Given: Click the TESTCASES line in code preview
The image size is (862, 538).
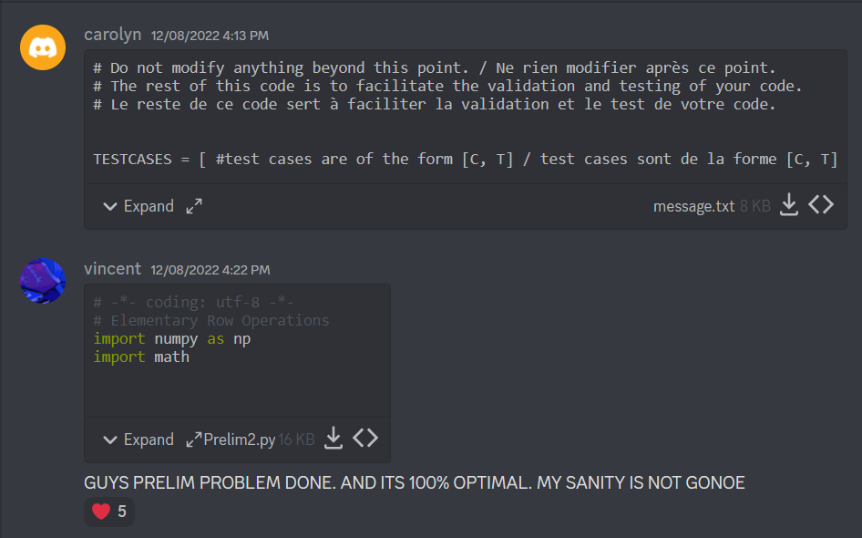Looking at the screenshot, I should tap(465, 159).
